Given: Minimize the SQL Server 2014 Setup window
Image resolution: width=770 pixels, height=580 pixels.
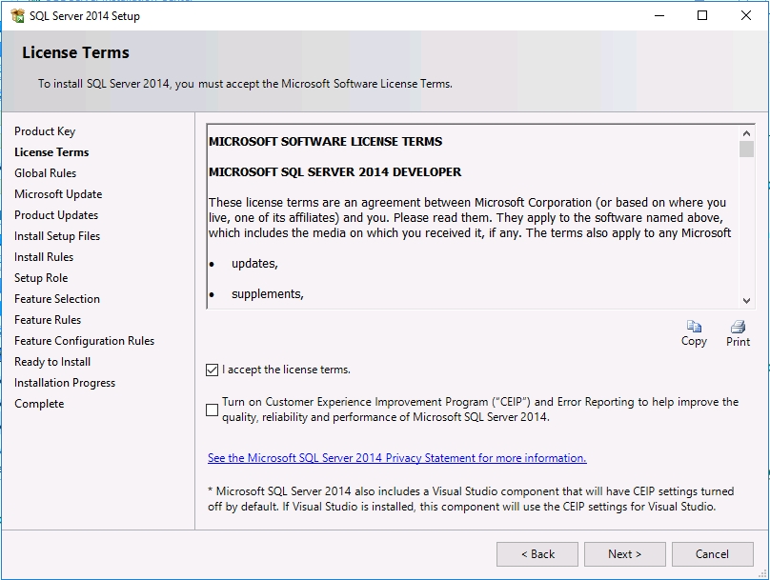Looking at the screenshot, I should point(659,15).
